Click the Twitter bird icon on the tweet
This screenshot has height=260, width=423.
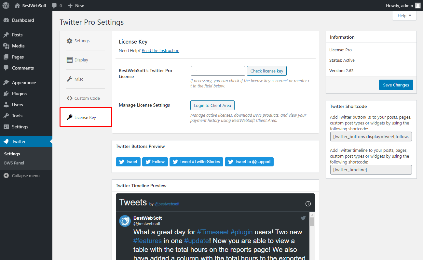303,218
